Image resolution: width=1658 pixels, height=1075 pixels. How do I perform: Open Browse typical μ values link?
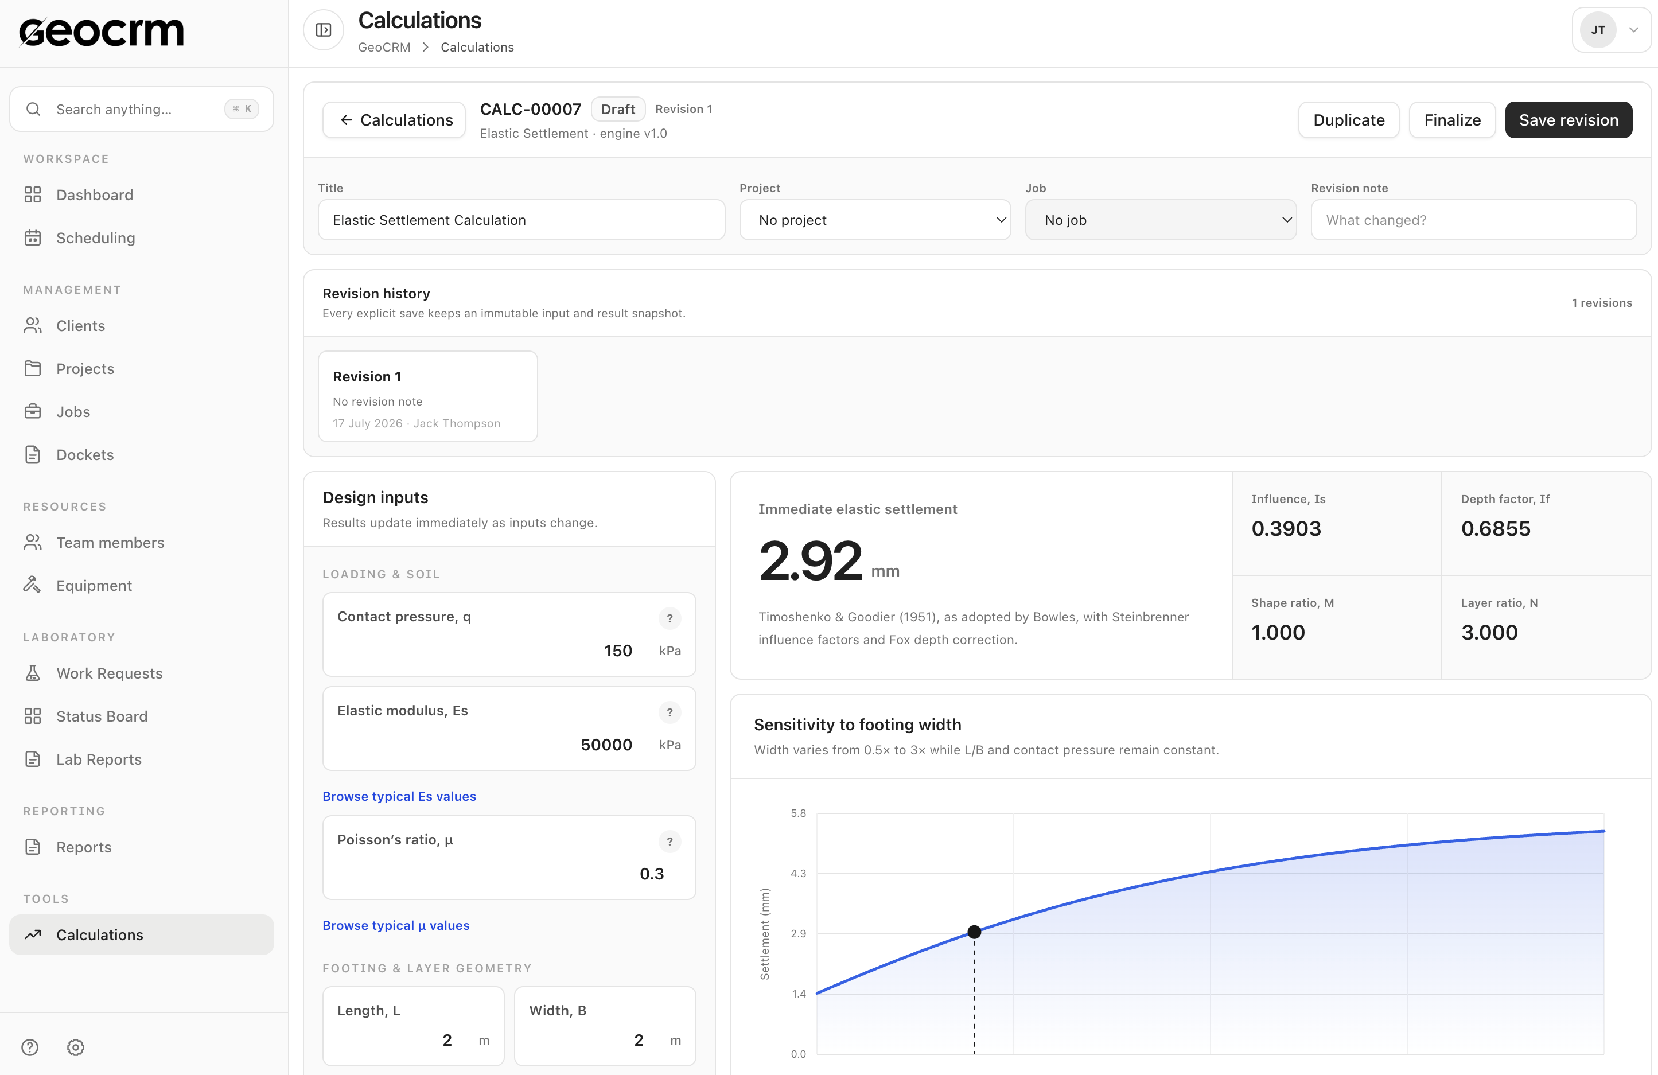pyautogui.click(x=396, y=925)
